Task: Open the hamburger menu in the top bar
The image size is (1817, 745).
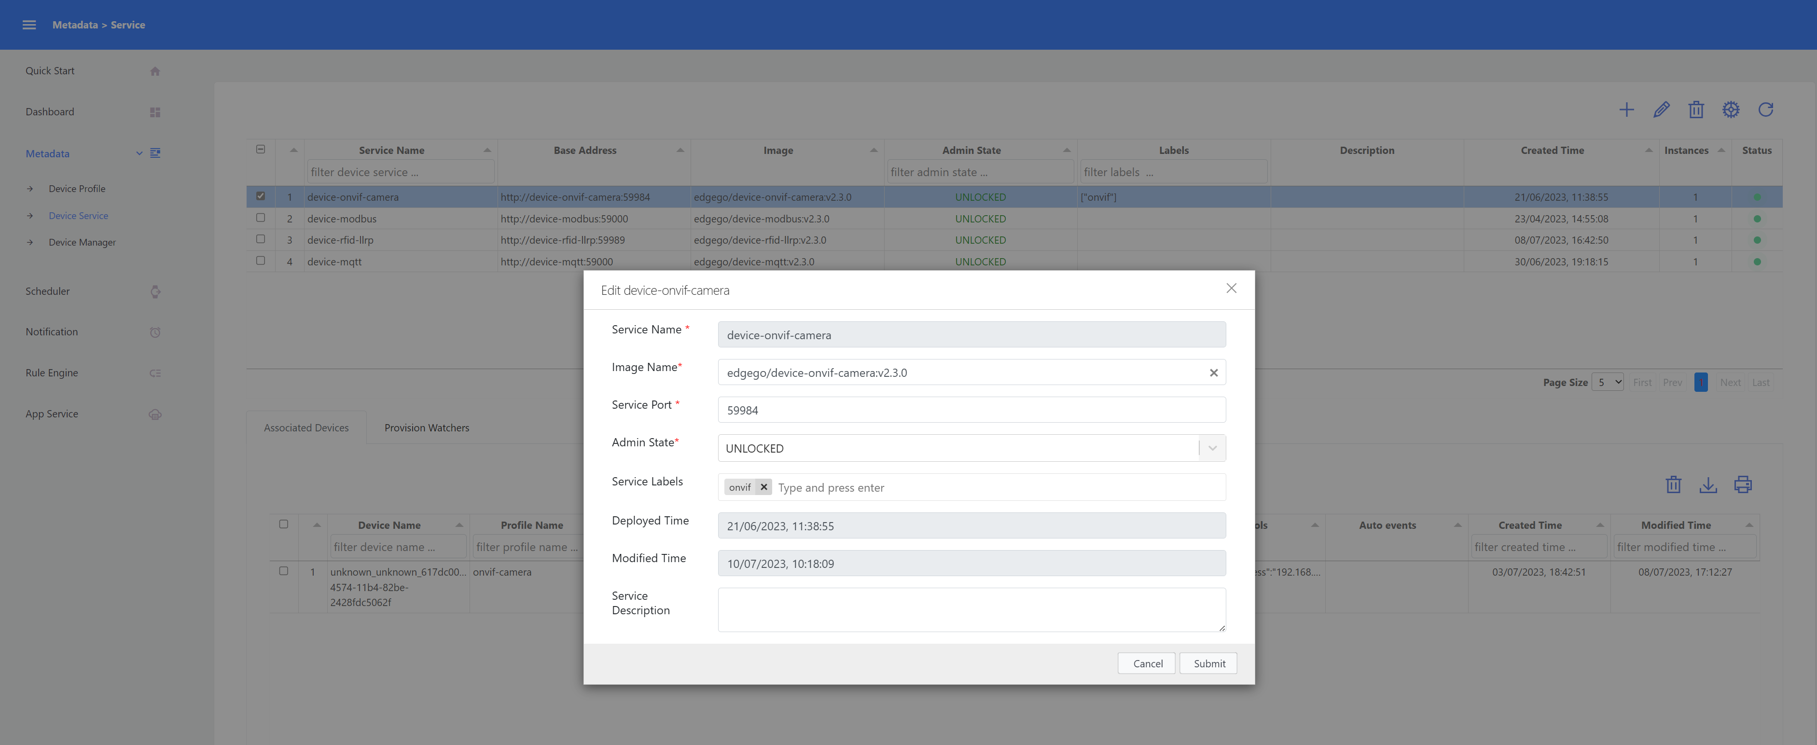Action: coord(29,24)
